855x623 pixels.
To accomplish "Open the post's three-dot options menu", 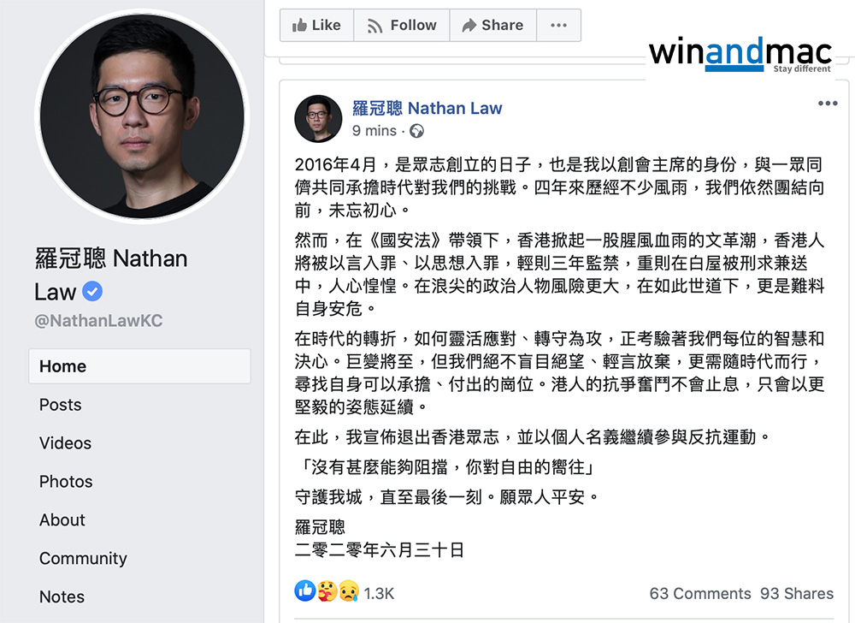I will pyautogui.click(x=828, y=104).
